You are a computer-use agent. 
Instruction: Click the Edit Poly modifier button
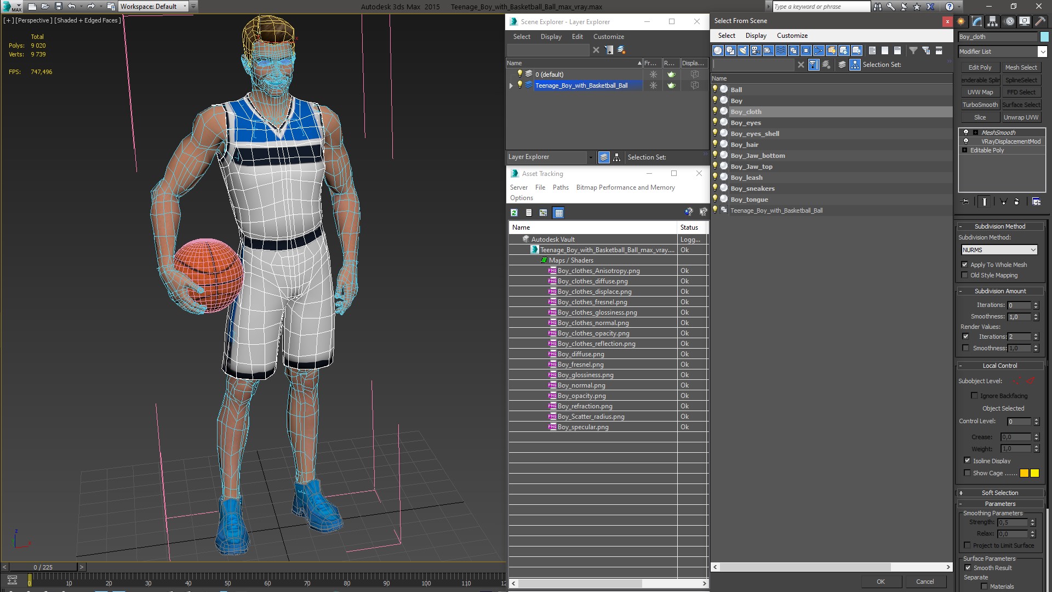pyautogui.click(x=980, y=67)
